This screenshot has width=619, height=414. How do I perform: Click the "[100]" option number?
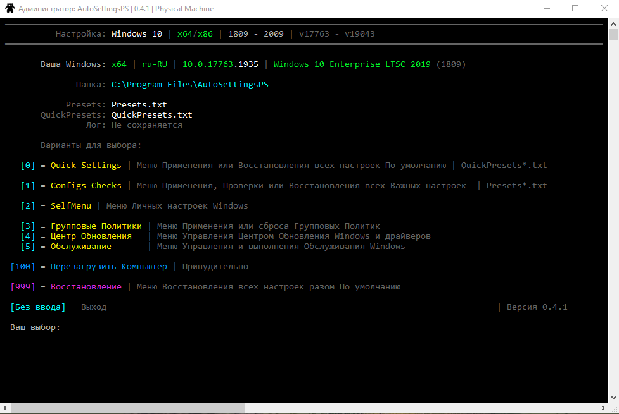click(23, 267)
